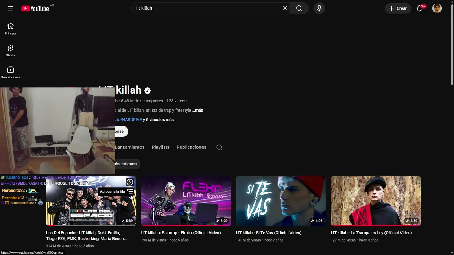Click the YouTube logo
Image resolution: width=454 pixels, height=255 pixels.
(x=35, y=8)
